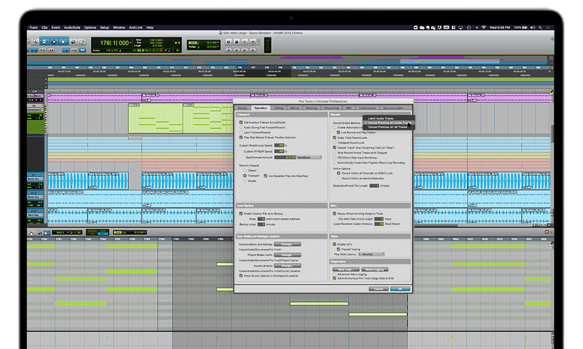Switch to Mixing tab in Preferences
583x349 pixels.
(295, 108)
